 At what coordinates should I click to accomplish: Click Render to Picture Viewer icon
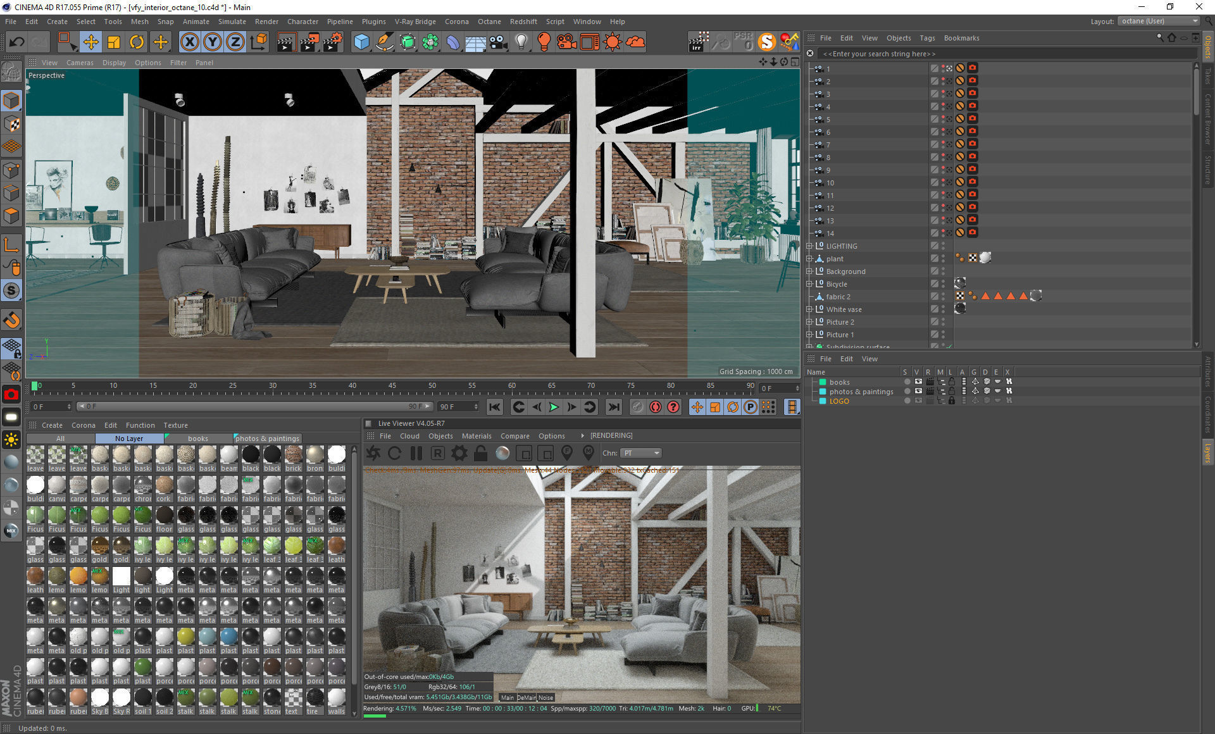point(309,42)
